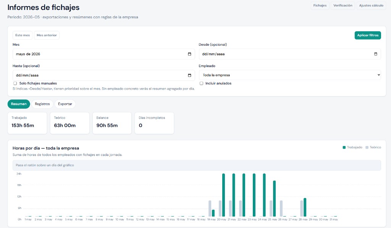Open the calendar icon in Hasta field
The image size is (391, 228).
189,75
